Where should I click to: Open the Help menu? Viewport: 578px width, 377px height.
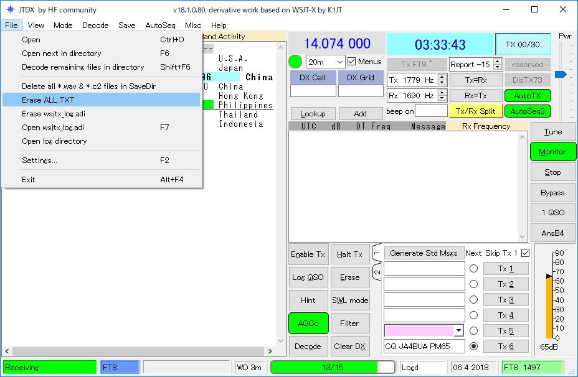coord(219,26)
